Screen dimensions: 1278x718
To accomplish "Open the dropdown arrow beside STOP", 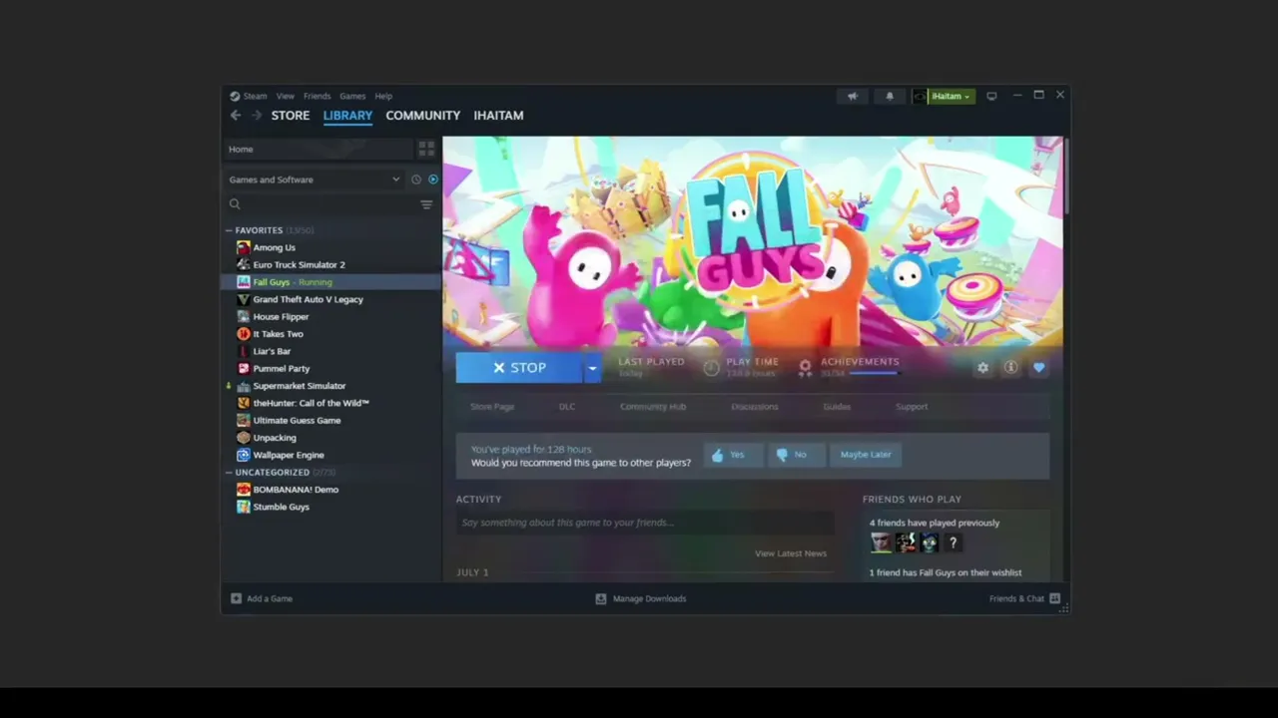I will (592, 368).
